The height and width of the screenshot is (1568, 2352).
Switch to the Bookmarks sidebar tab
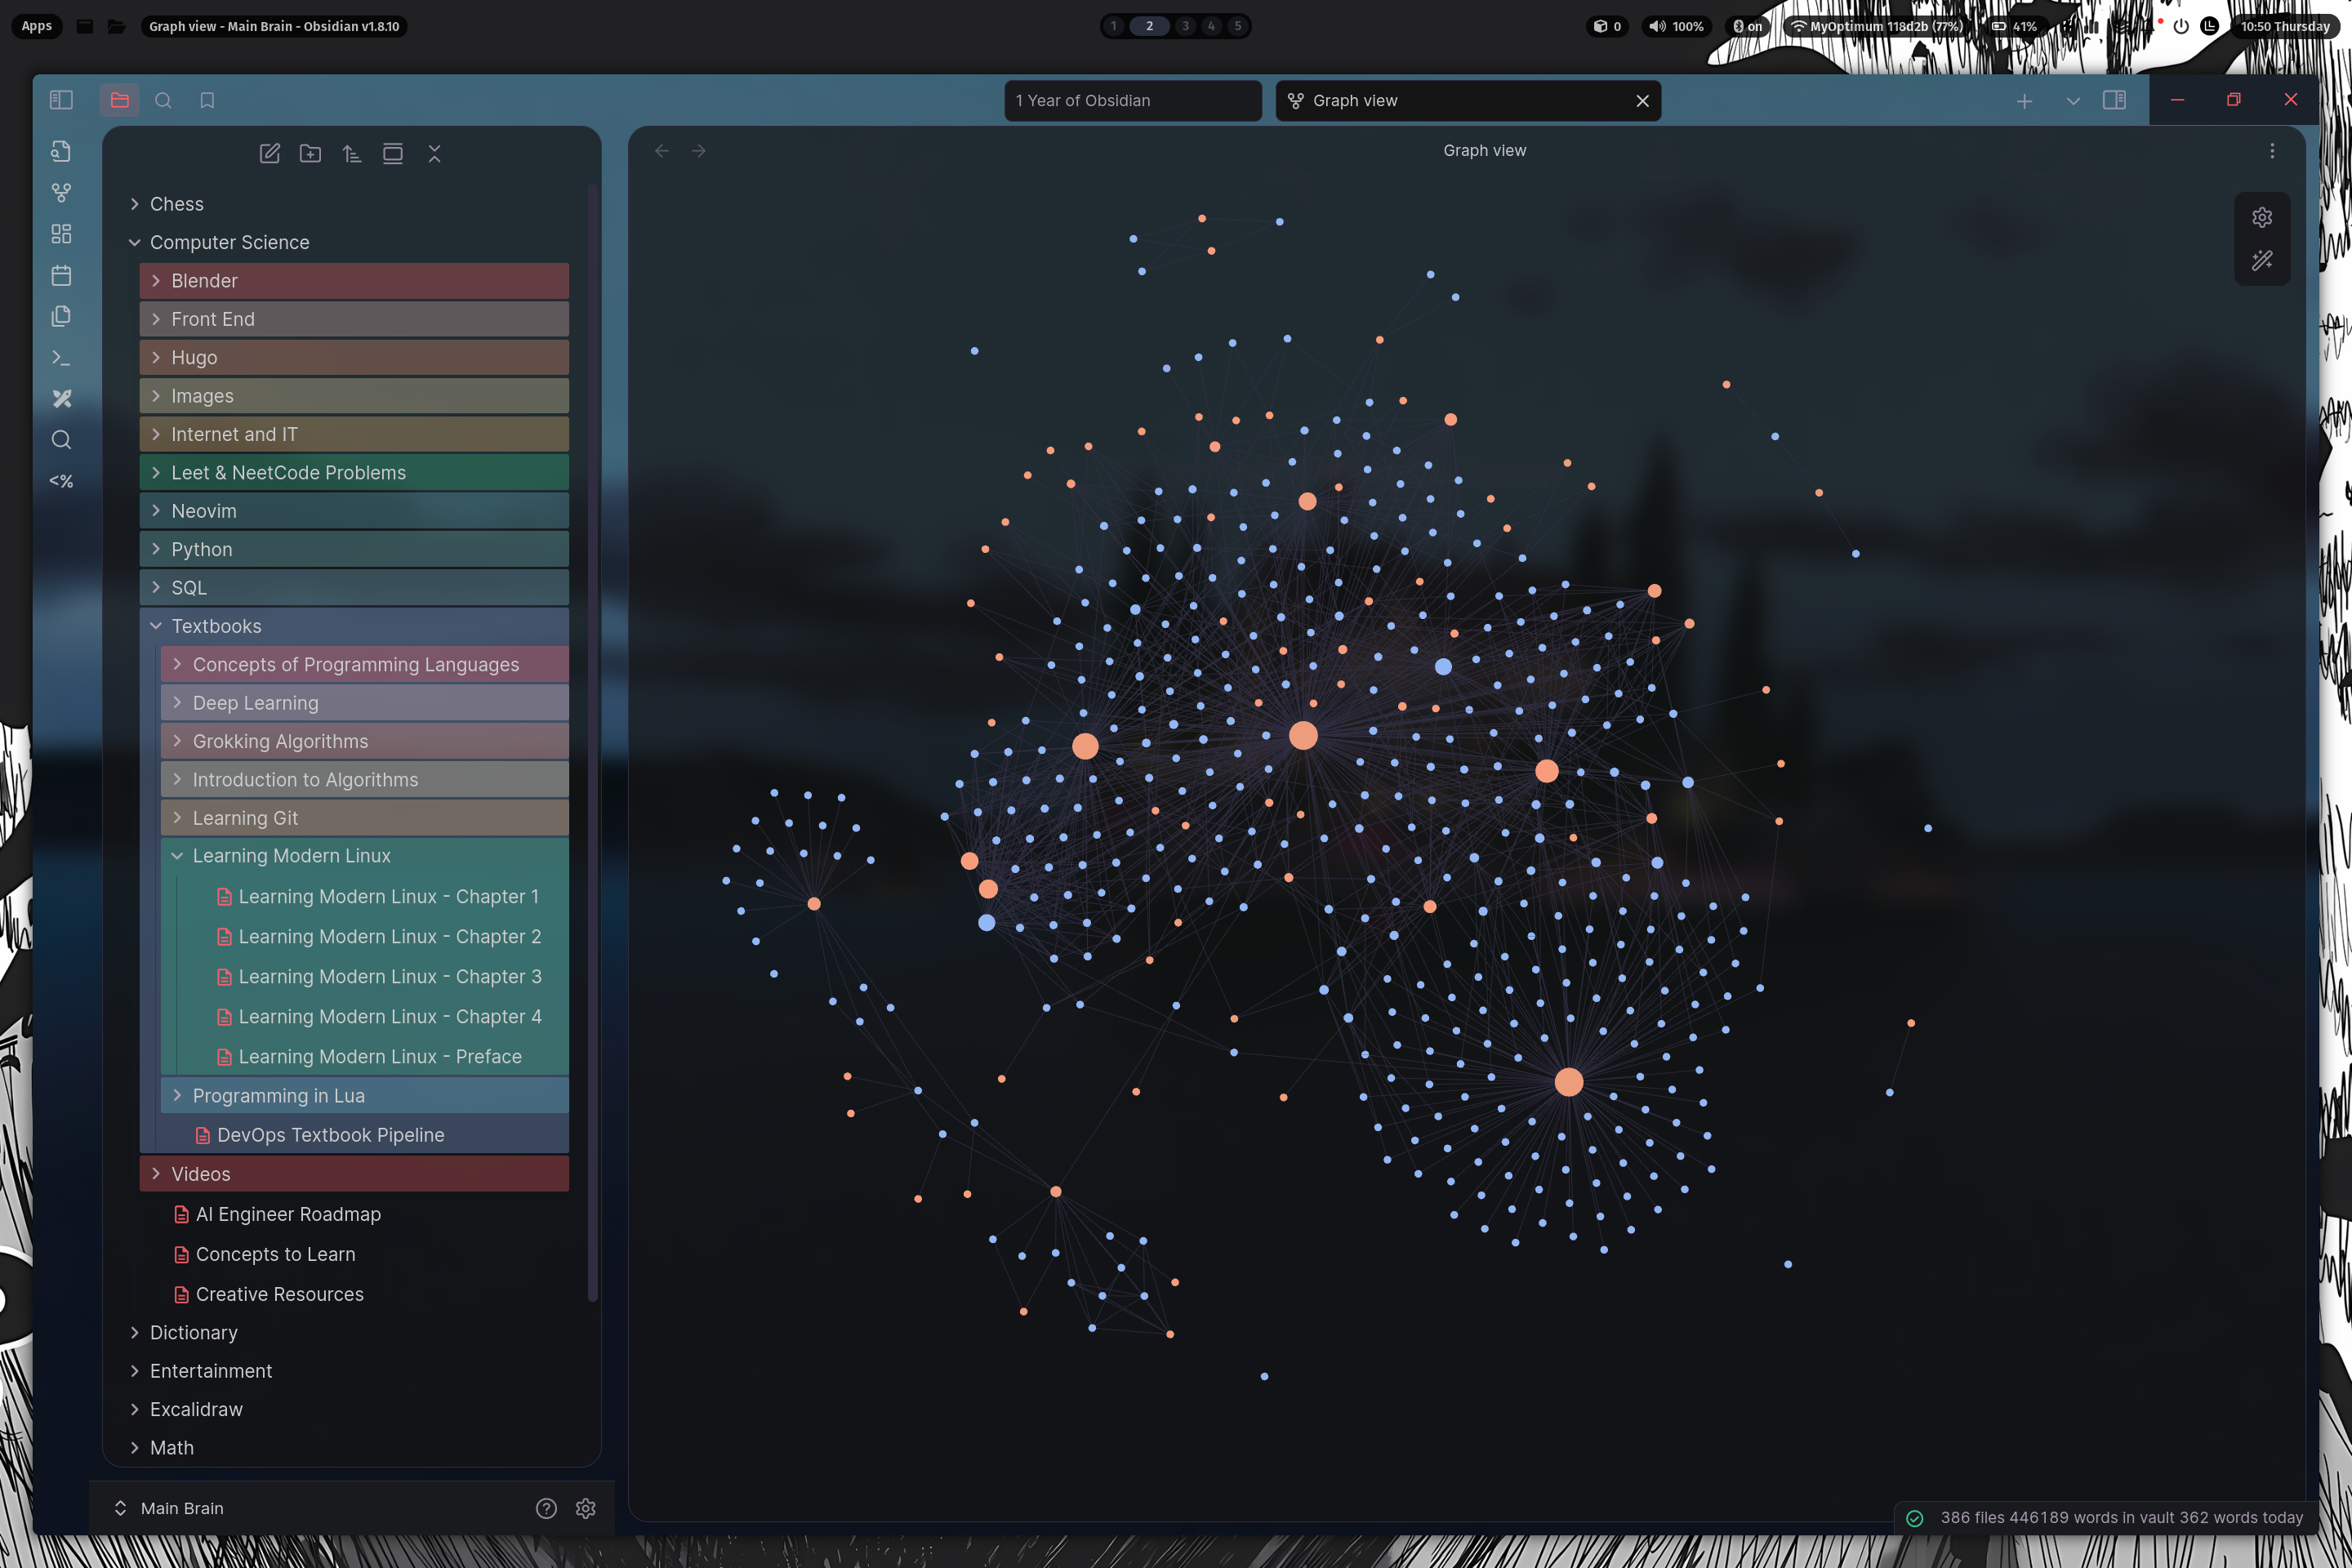coord(207,100)
